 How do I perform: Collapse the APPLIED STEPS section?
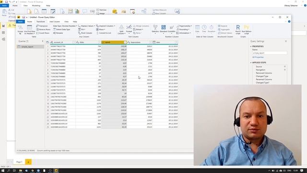click(x=251, y=62)
